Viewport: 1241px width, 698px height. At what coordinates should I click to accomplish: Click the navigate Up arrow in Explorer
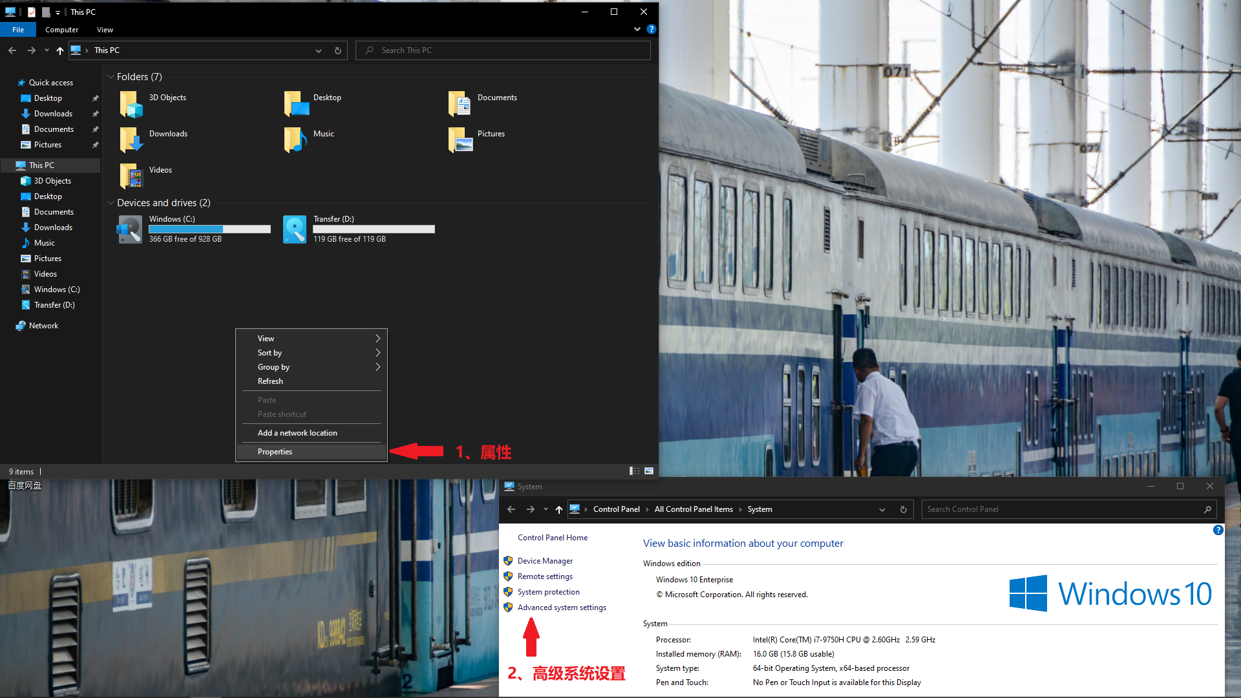coord(59,50)
